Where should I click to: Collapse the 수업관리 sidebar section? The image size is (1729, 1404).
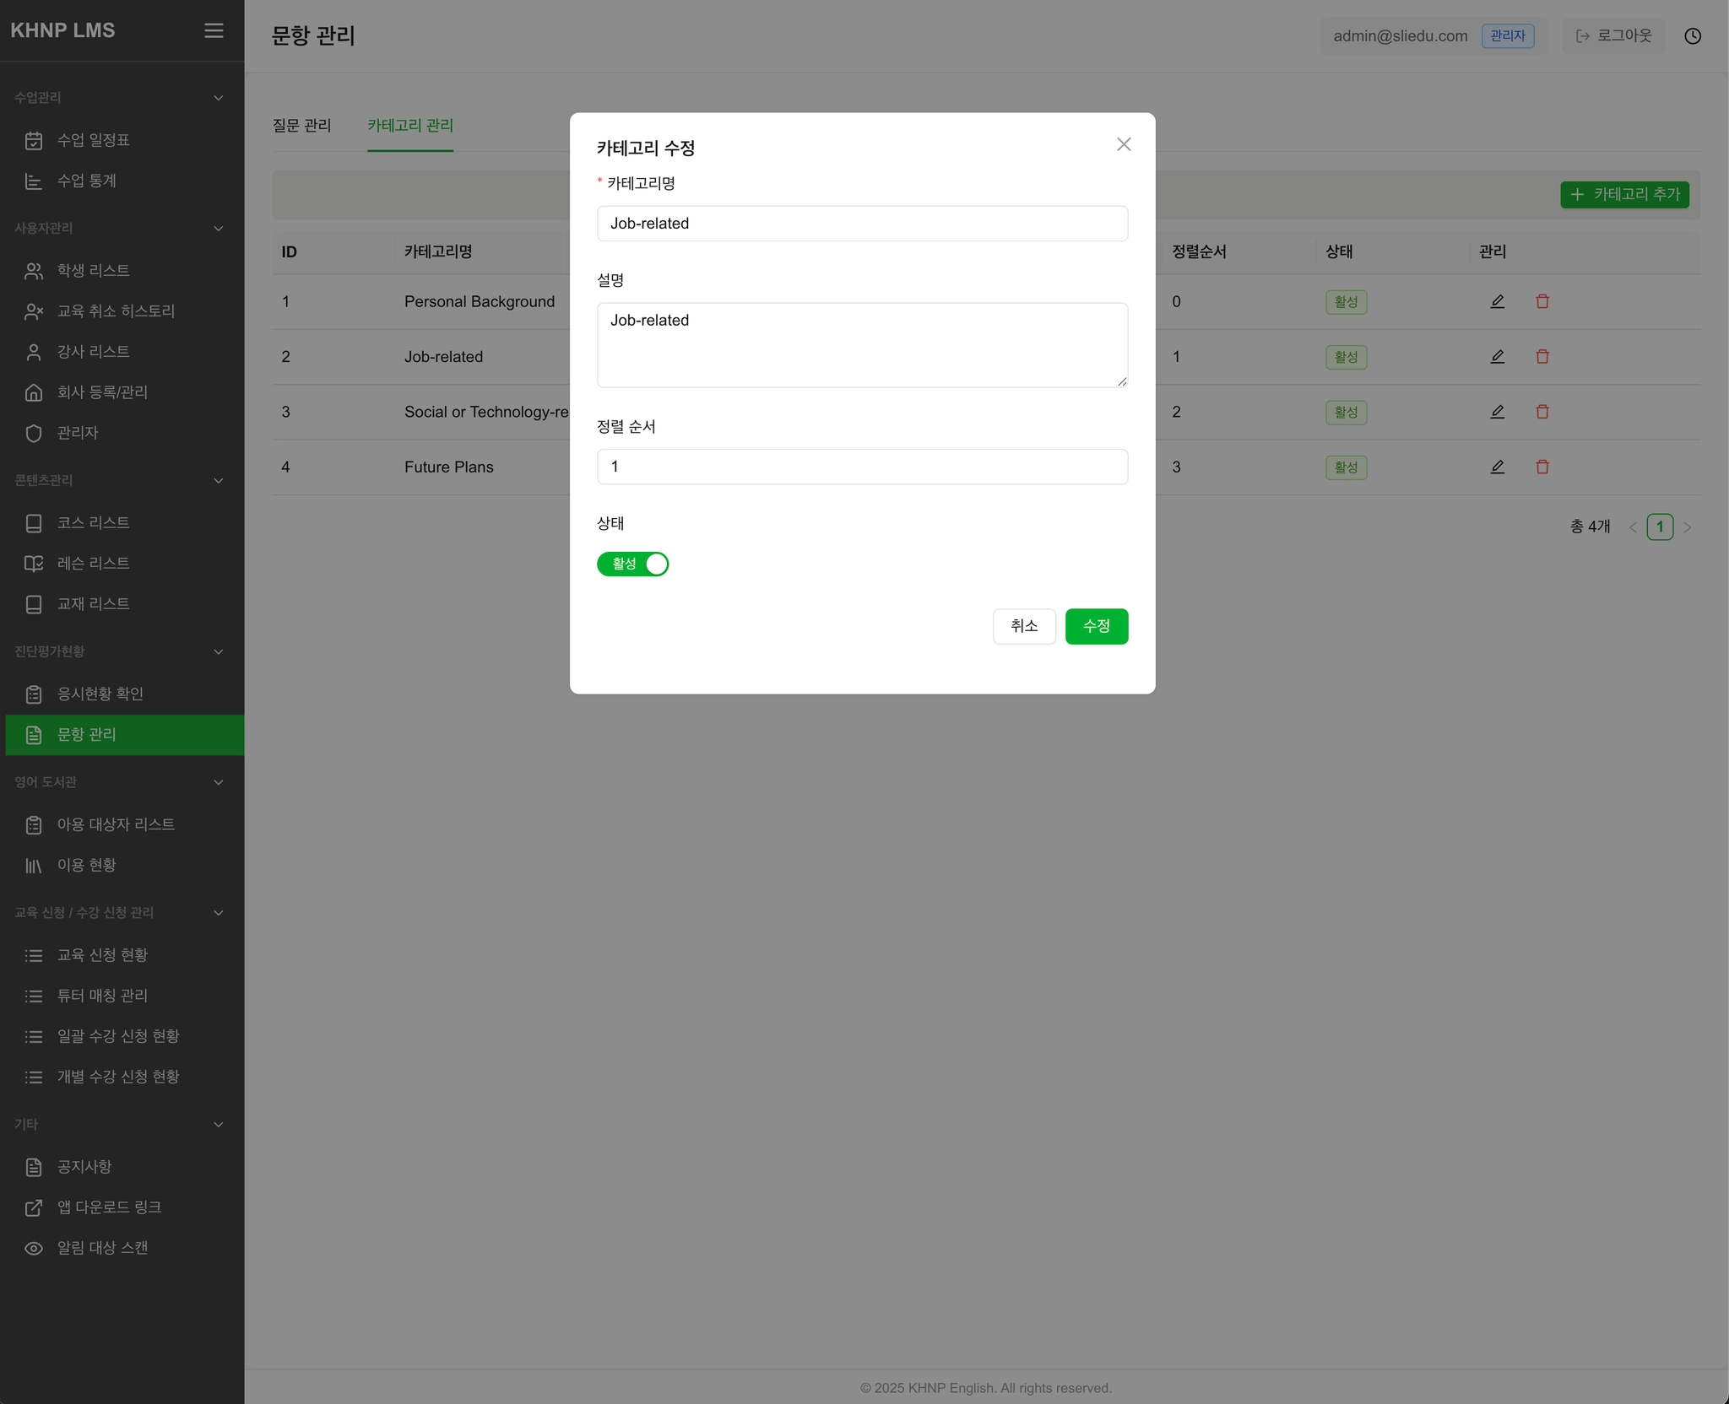[x=219, y=98]
